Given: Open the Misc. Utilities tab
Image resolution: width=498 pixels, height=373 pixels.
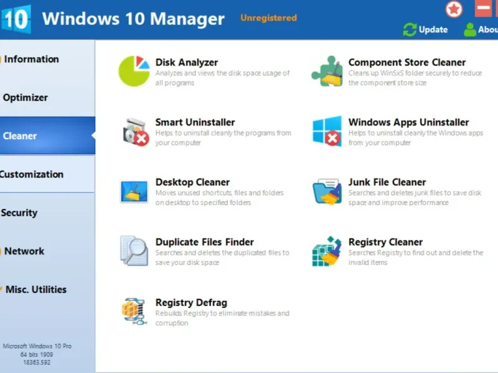Looking at the screenshot, I should pyautogui.click(x=47, y=289).
